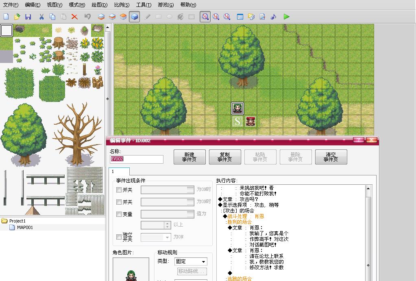The height and width of the screenshot is (281, 416).
Task: Set map zoom to 1/1 scale
Action: [205, 17]
